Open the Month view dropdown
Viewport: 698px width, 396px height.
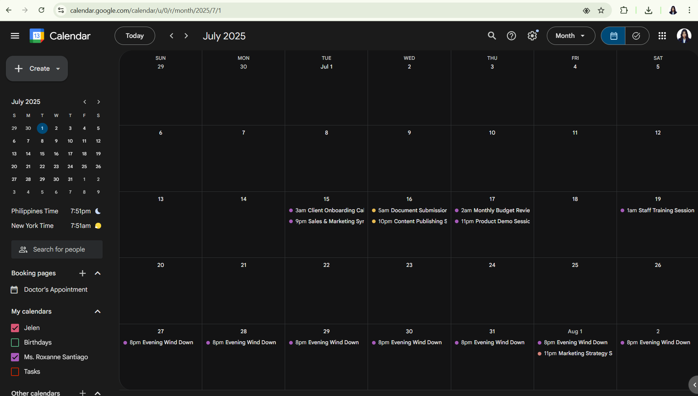tap(571, 36)
